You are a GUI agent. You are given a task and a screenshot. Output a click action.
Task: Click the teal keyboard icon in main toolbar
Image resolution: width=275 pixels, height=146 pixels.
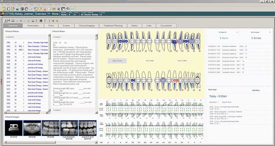[17, 9]
